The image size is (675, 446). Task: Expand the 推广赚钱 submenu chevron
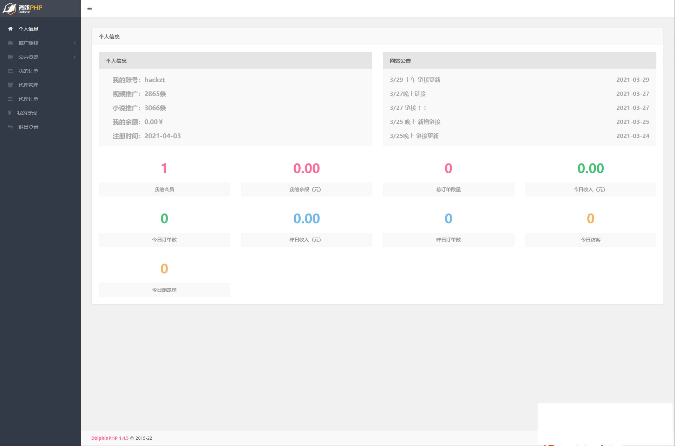75,43
